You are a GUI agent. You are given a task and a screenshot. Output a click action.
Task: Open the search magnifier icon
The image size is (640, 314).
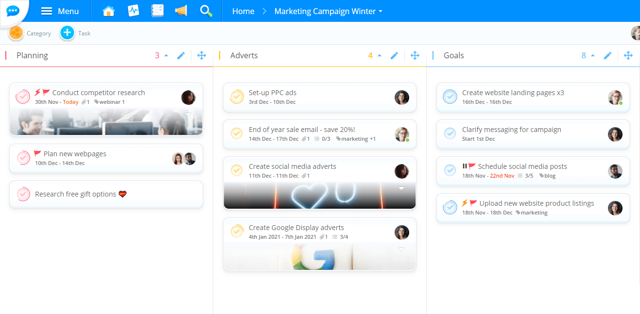point(206,11)
